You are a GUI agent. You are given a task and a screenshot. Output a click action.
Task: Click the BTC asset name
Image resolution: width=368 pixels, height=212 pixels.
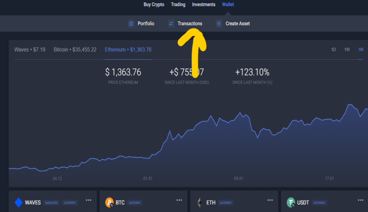(x=120, y=202)
